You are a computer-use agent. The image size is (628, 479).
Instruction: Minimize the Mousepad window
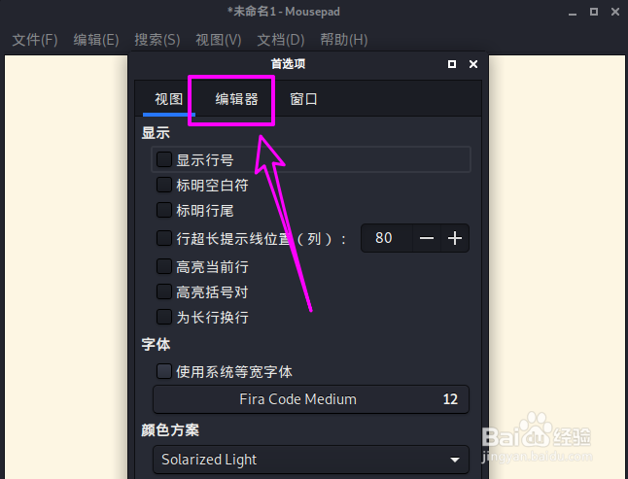573,12
